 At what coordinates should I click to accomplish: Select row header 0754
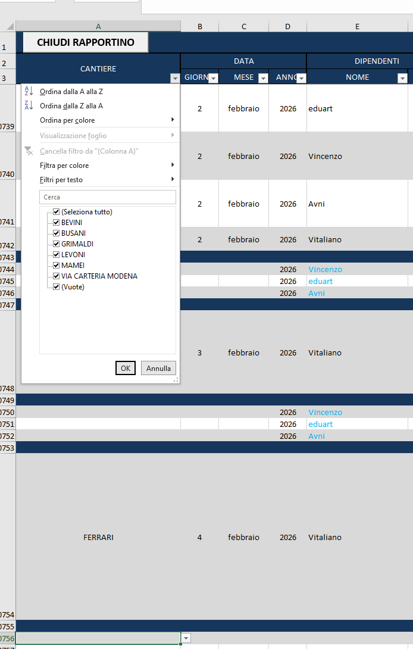pyautogui.click(x=8, y=537)
